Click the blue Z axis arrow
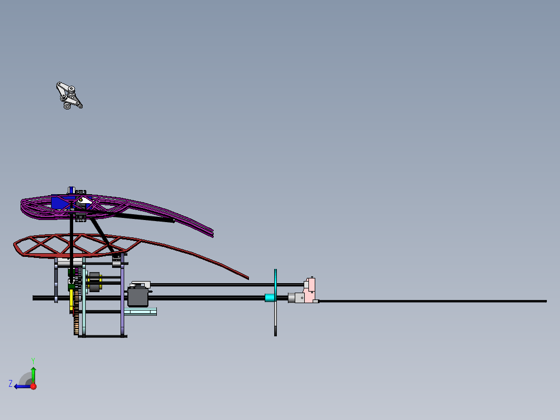This screenshot has width=560, height=420. [x=22, y=386]
